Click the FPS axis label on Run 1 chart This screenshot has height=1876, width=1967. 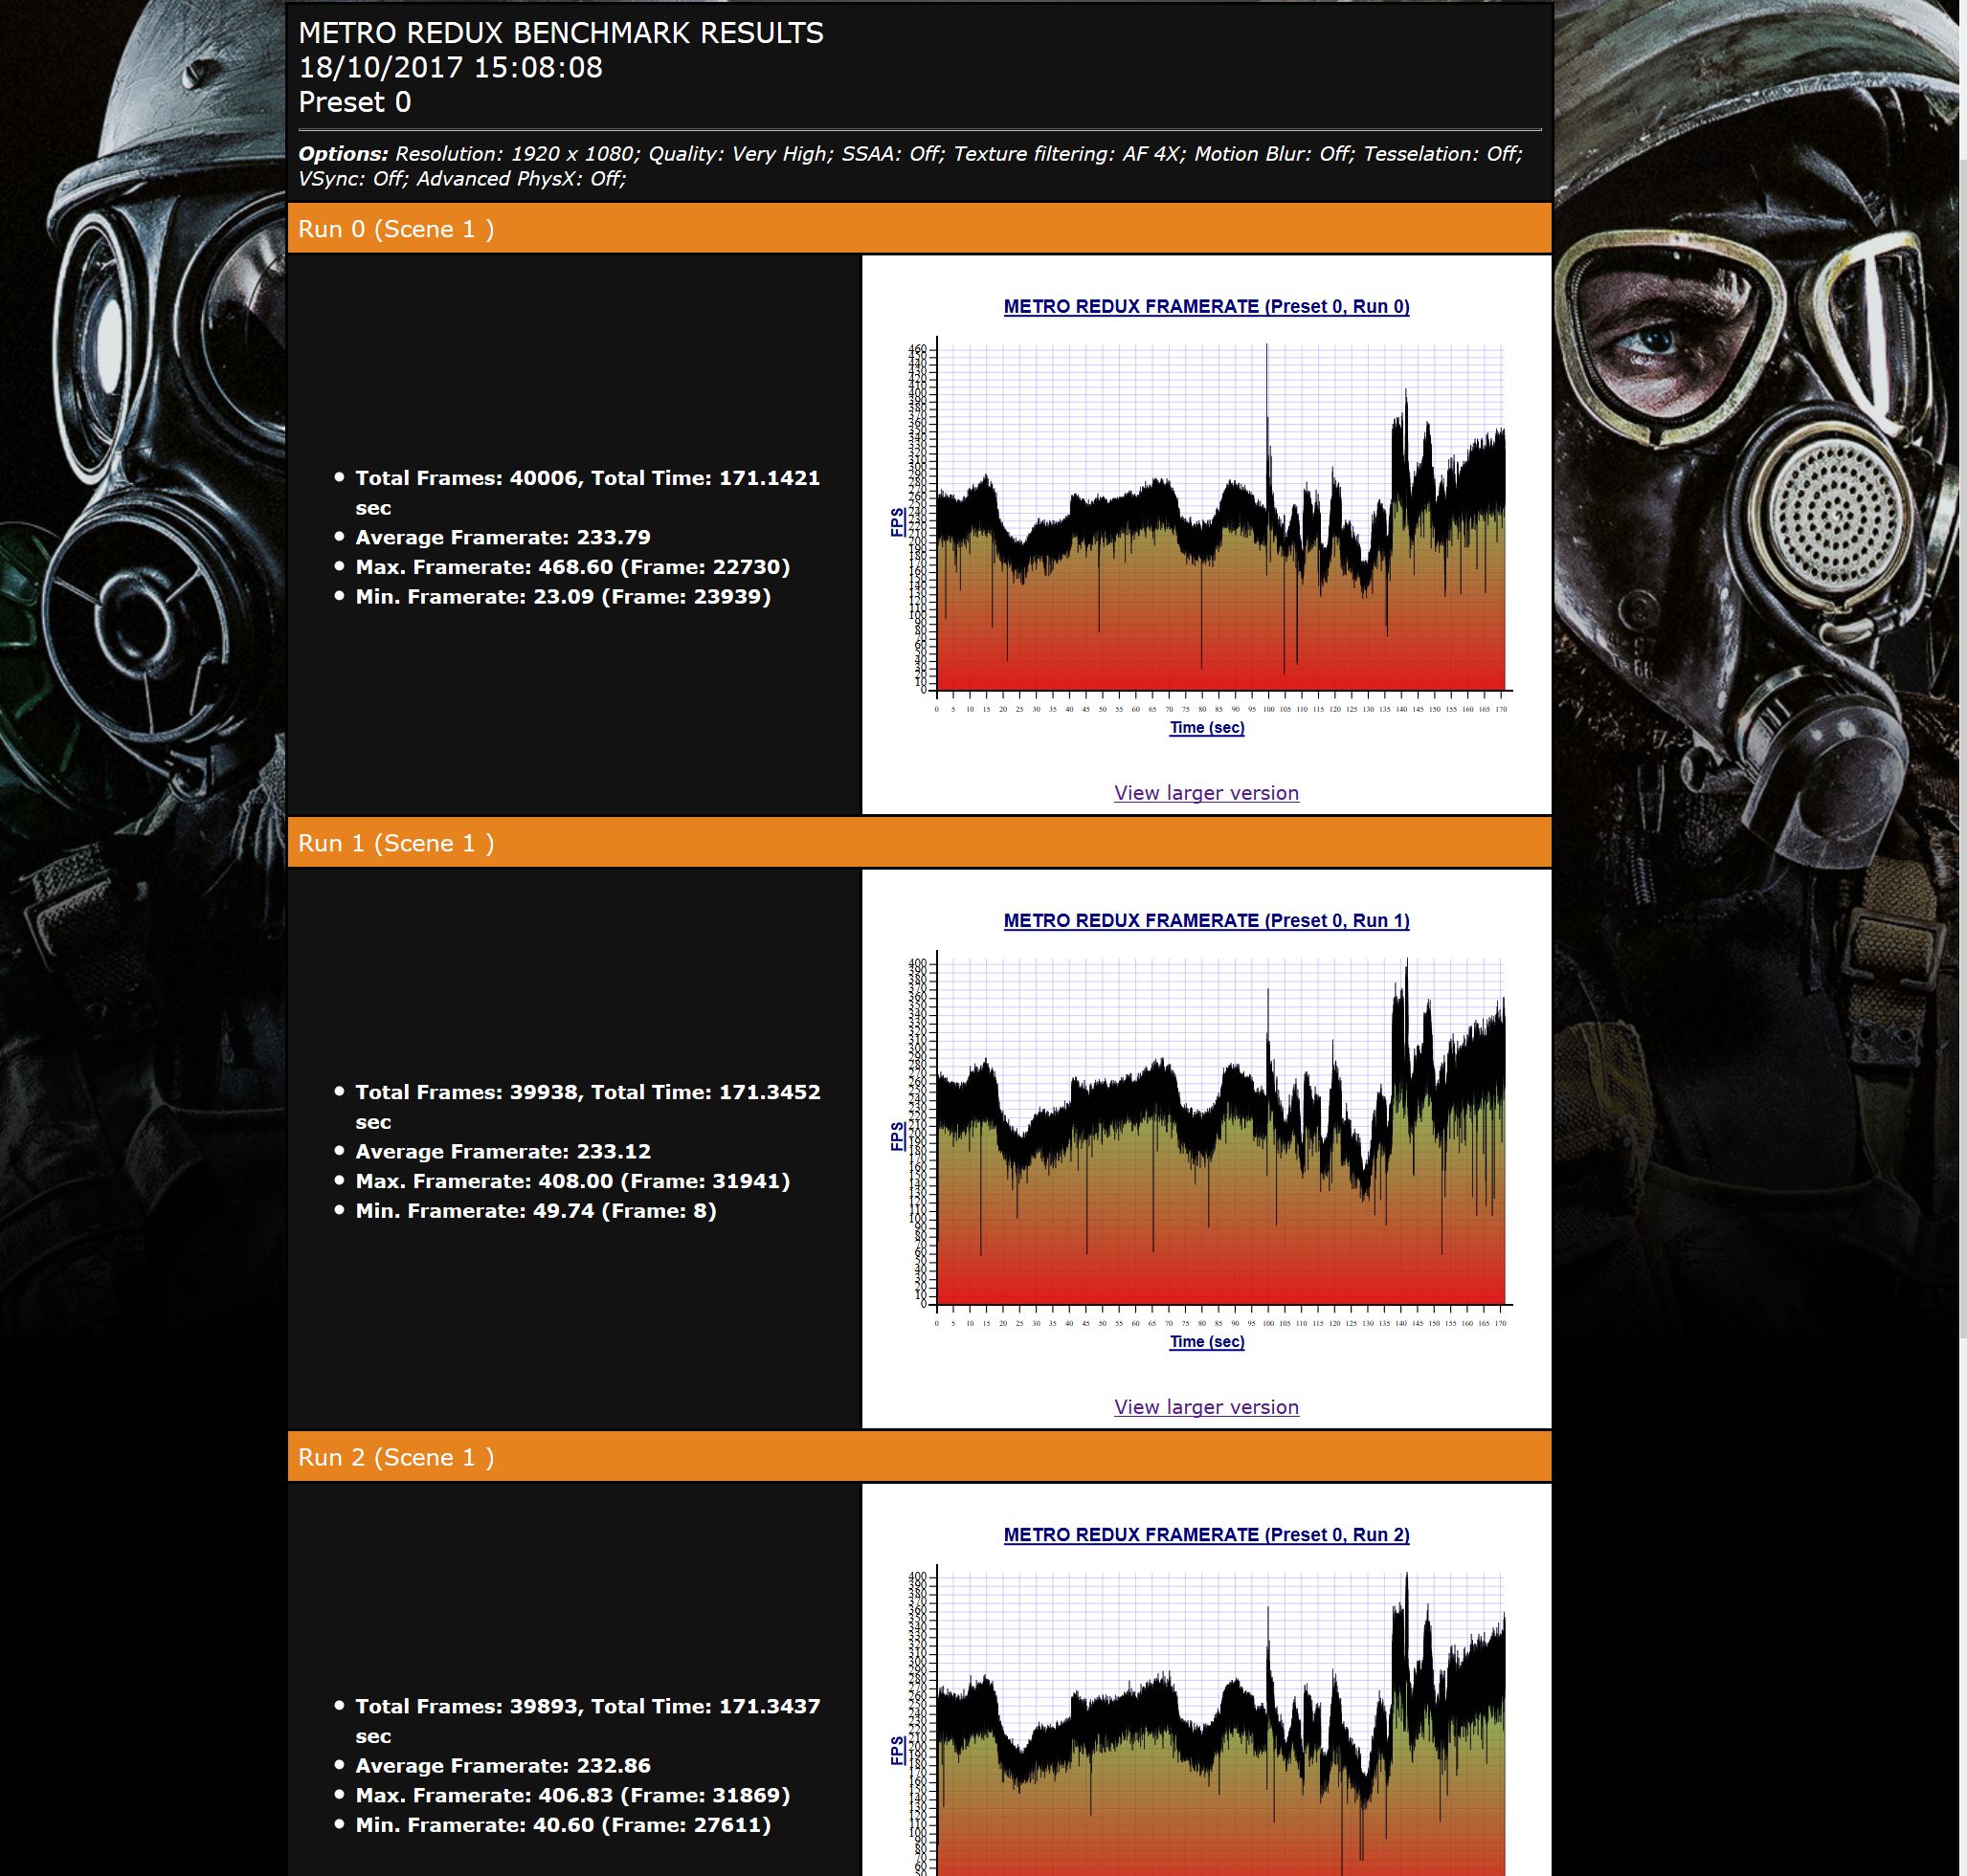click(898, 1136)
